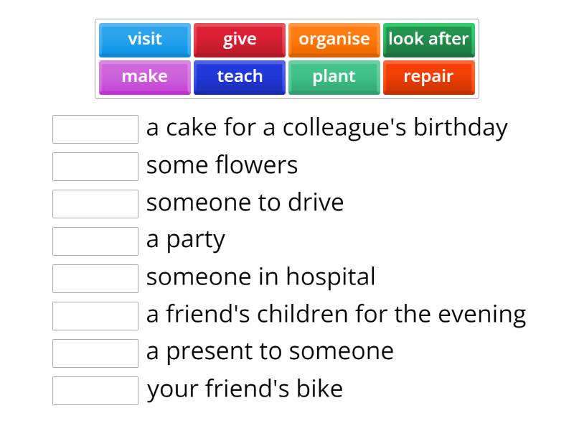Click the blank before 'some flowers'
Viewport: 574px width, 431px height.
(95, 167)
